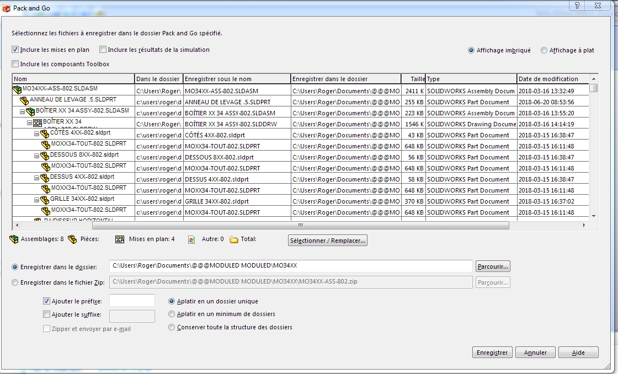Collapse the CÔTÉS 4XX-802.sldprt node

(36, 134)
